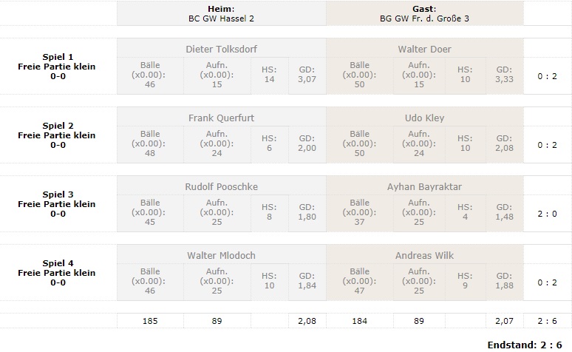Select guest team total balls 184
Viewport: 572px width, 352px height.
tap(359, 321)
